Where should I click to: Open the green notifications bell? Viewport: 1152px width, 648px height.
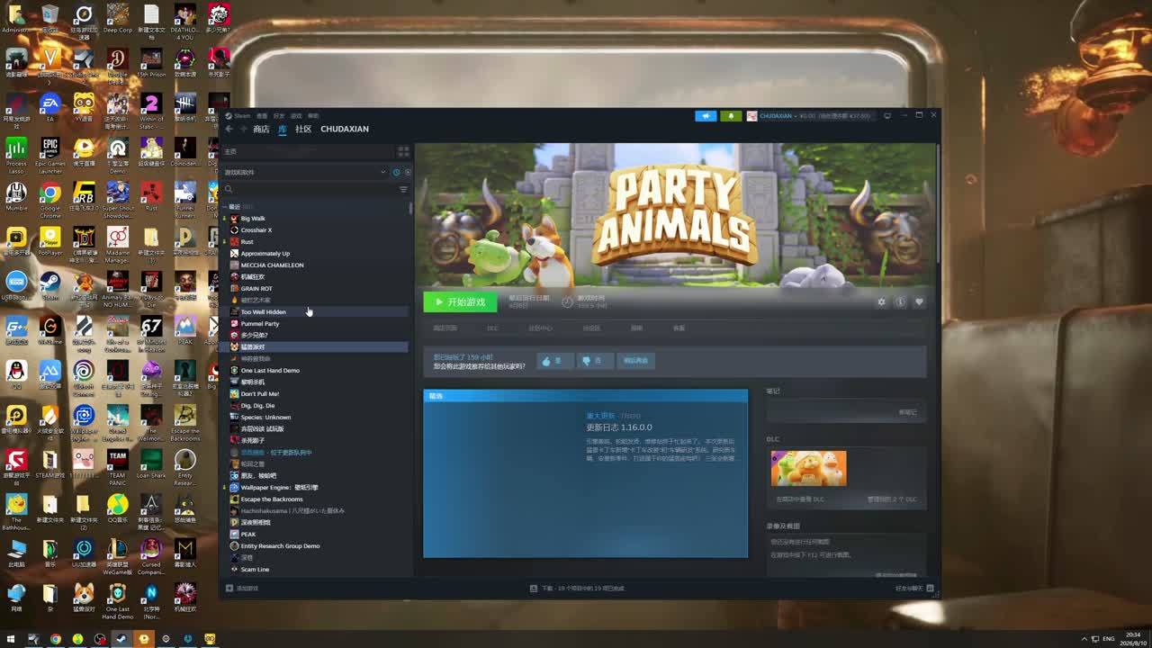pyautogui.click(x=731, y=115)
